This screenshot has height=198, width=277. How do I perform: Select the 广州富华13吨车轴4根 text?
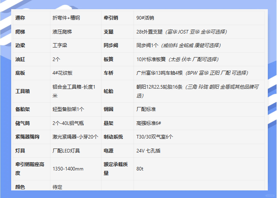coord(159,73)
